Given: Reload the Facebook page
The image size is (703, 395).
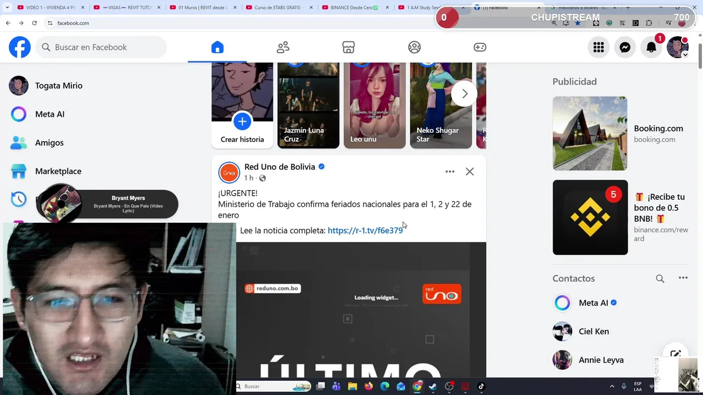Looking at the screenshot, I should 34,23.
